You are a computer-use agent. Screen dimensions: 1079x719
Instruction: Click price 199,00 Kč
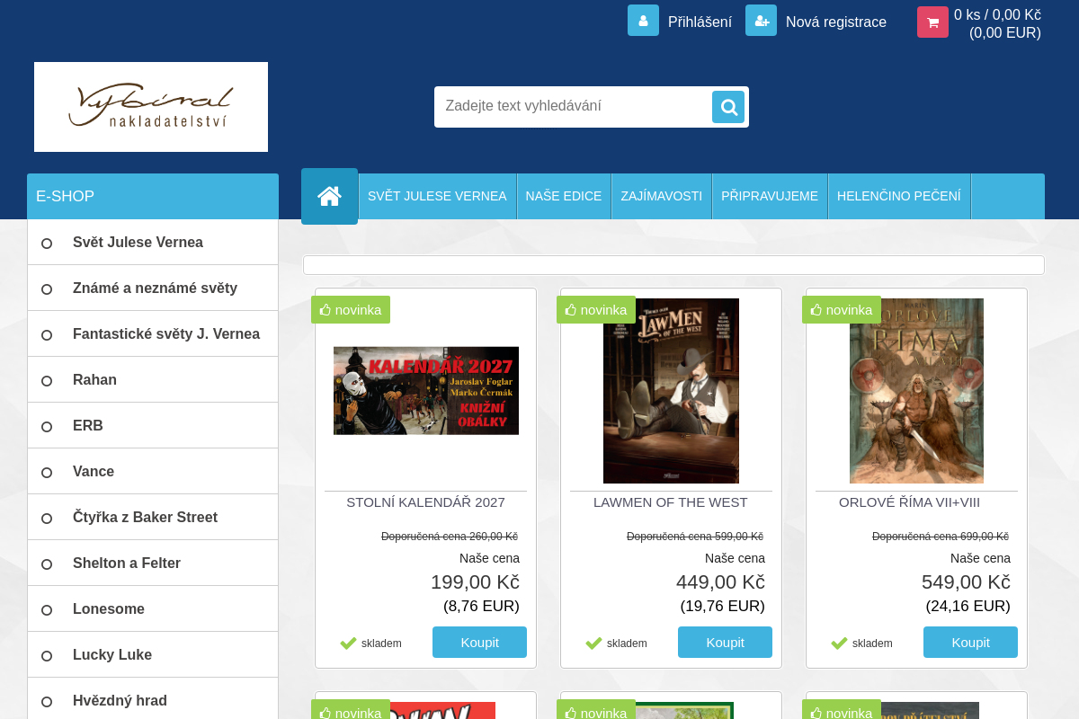tap(475, 582)
